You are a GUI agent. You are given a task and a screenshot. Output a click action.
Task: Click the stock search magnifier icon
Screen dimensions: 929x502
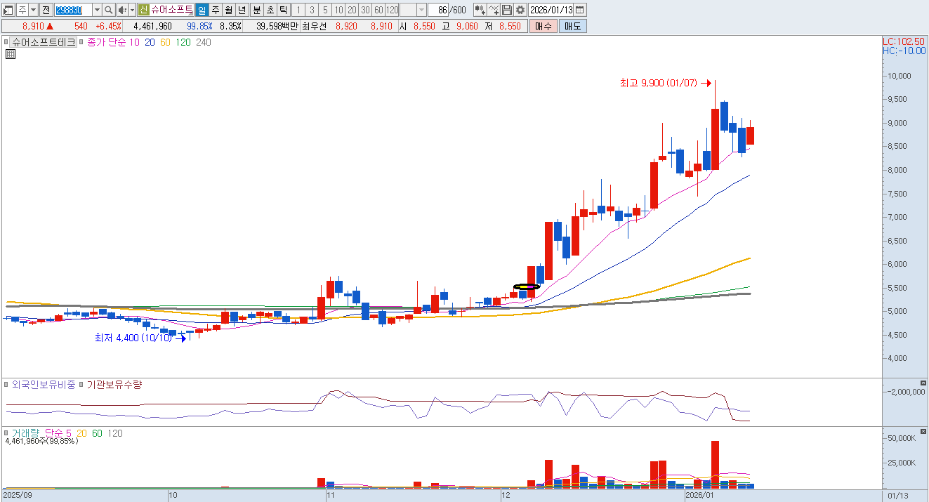pyautogui.click(x=109, y=10)
